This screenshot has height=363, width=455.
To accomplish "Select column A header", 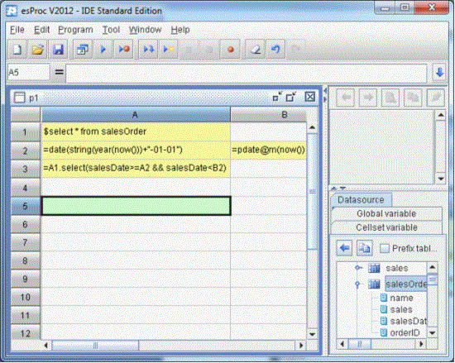I will point(136,115).
